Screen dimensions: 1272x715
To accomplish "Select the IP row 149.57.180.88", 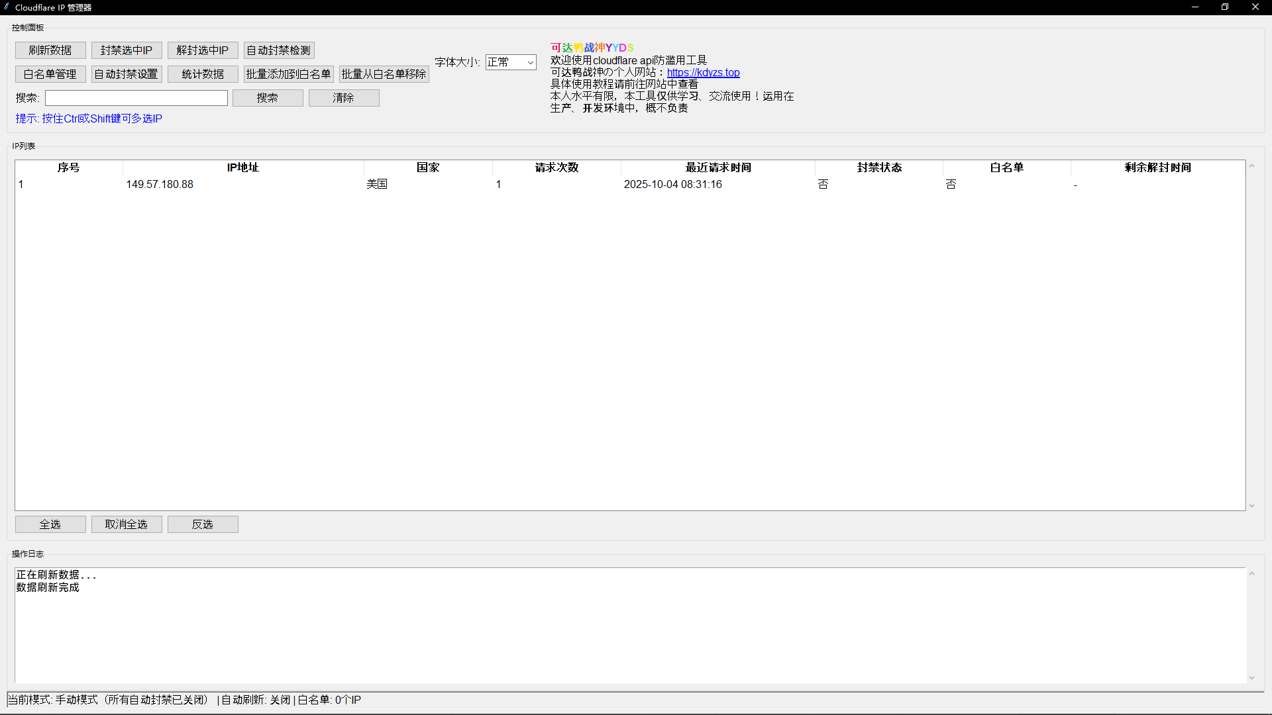I will pyautogui.click(x=160, y=185).
